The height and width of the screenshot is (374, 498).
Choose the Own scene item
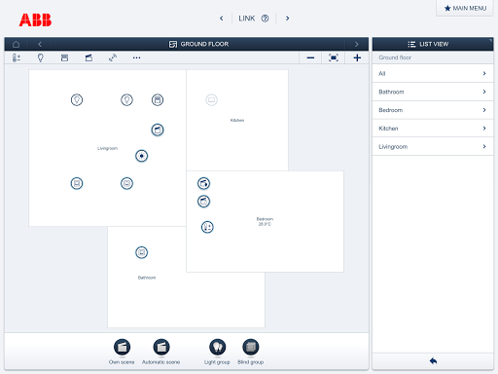coord(122,352)
